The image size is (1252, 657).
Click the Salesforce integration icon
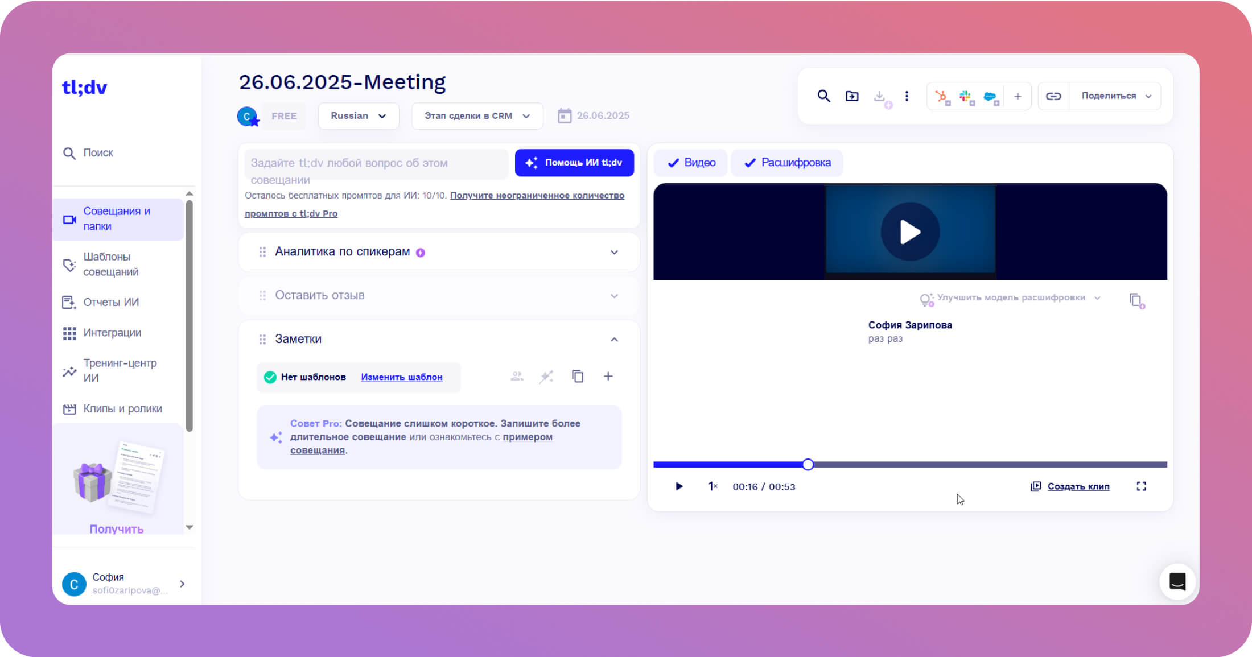(x=991, y=97)
